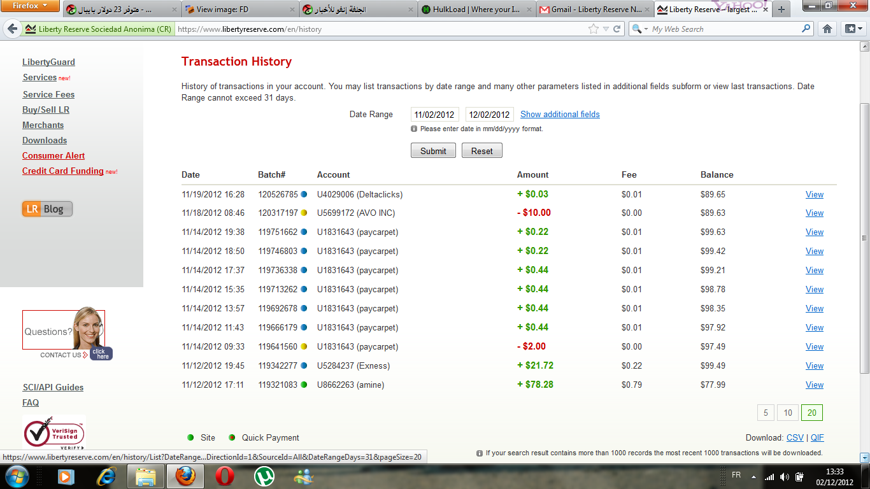Open the LibertyGuard sidebar link
This screenshot has height=489, width=870.
tap(48, 62)
